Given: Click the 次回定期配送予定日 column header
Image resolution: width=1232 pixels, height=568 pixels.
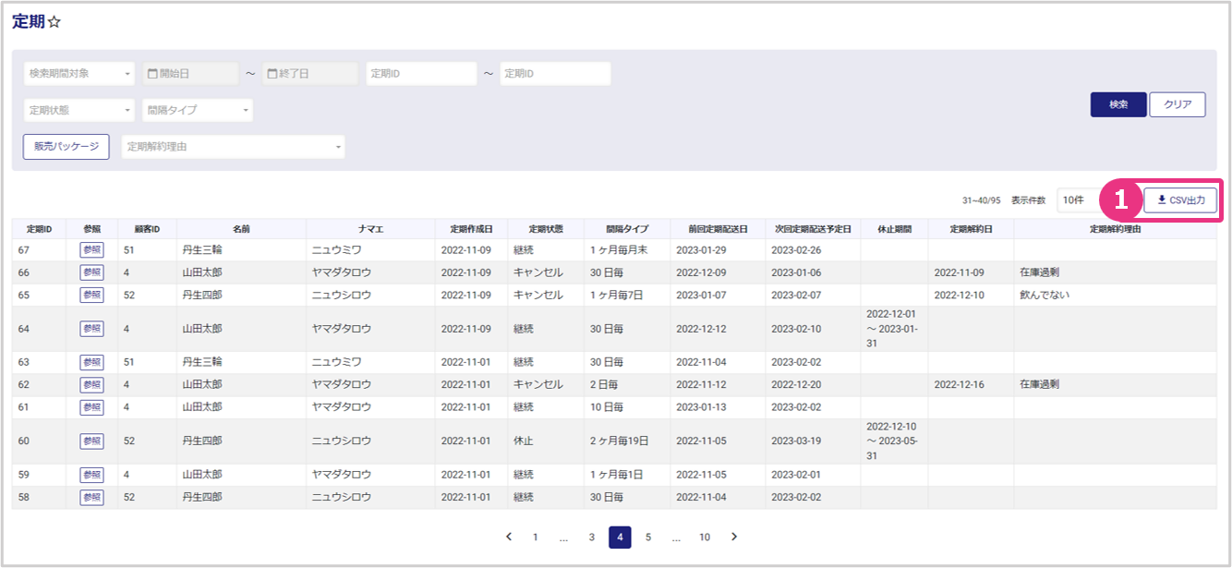Looking at the screenshot, I should point(813,229).
